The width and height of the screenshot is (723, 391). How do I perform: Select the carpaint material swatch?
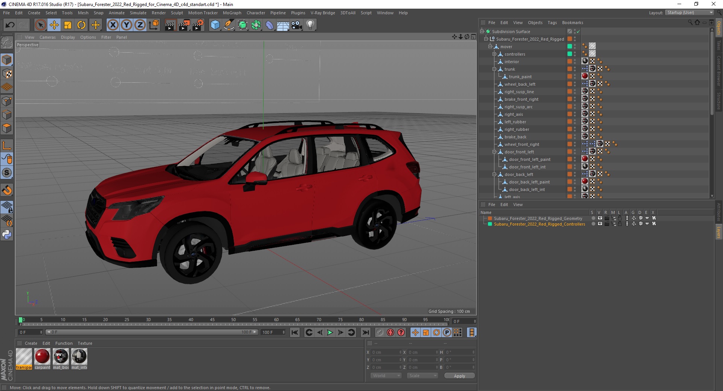(x=42, y=359)
